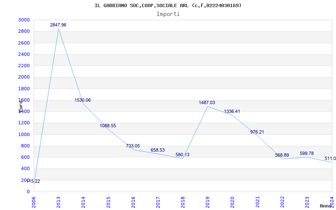Click the Importi subtitle
Screen dimensions: 336x210
(168, 14)
